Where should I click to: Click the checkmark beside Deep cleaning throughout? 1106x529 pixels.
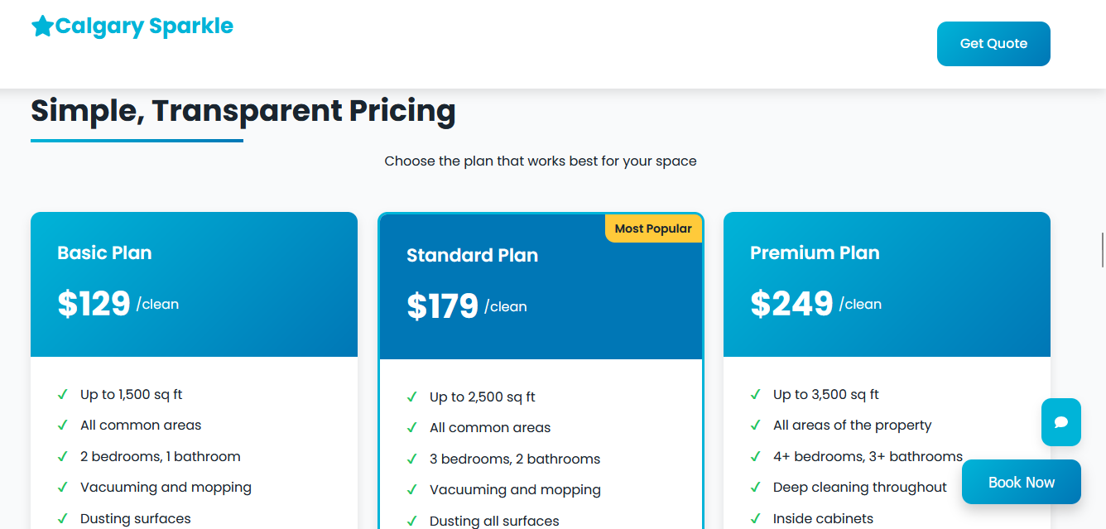point(755,488)
